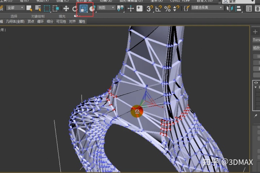
Task: Toggle 3D Snaps button
Action: tap(150, 8)
